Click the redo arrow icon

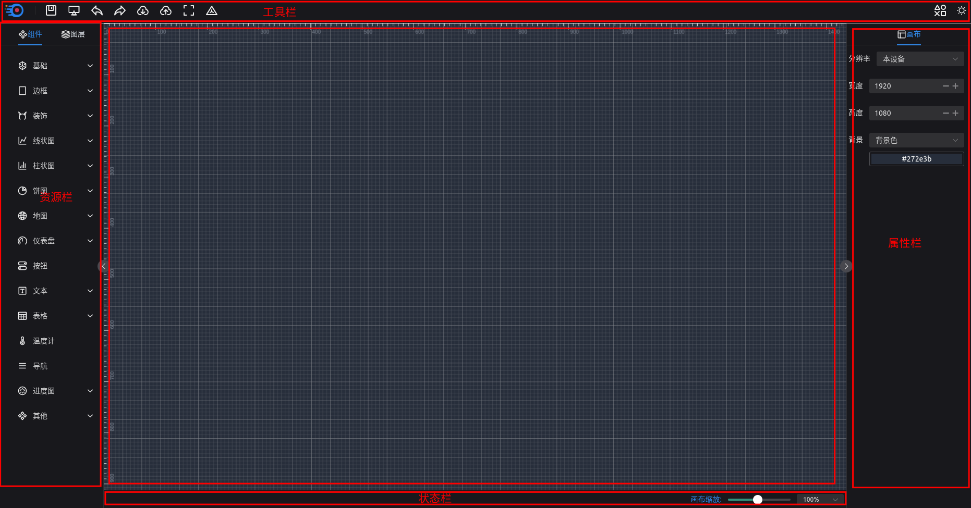point(120,10)
